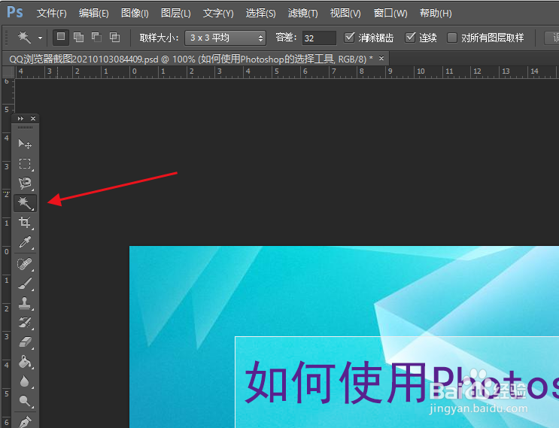Choose Intersect with Selection mode icon

(114, 38)
